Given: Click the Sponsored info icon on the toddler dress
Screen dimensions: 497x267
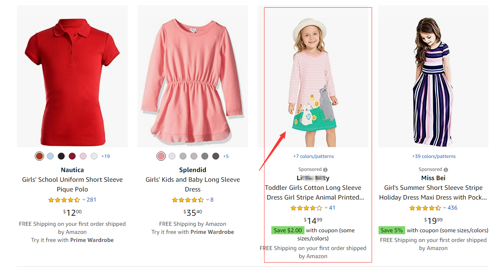Looking at the screenshot, I should click(x=325, y=170).
